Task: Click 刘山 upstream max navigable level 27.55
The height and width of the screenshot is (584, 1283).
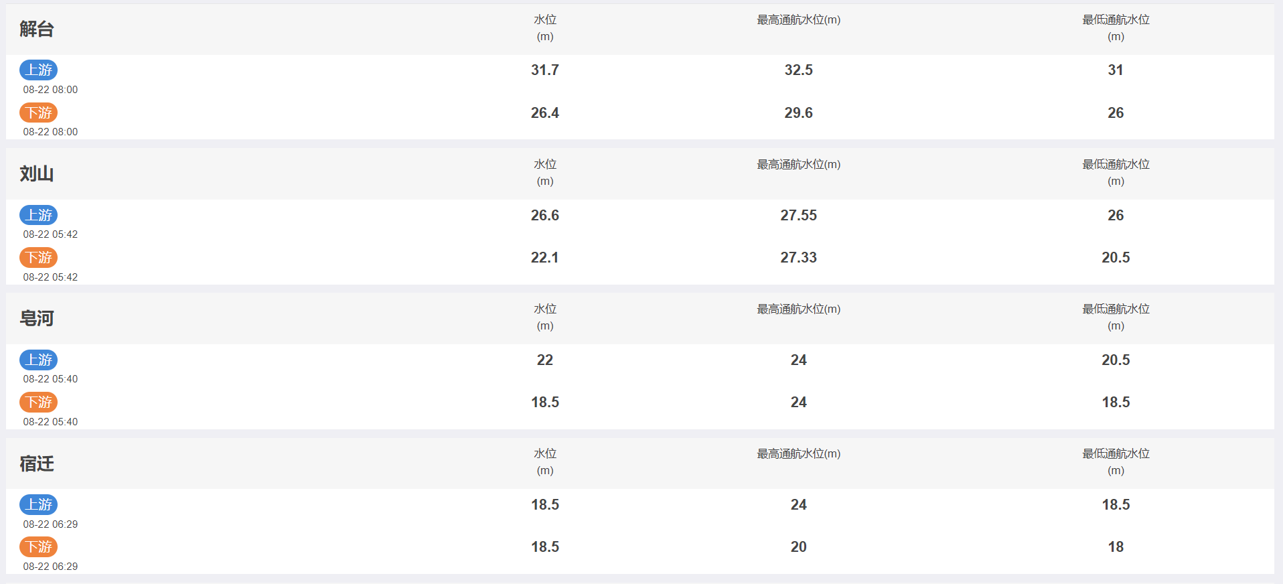Action: [799, 215]
